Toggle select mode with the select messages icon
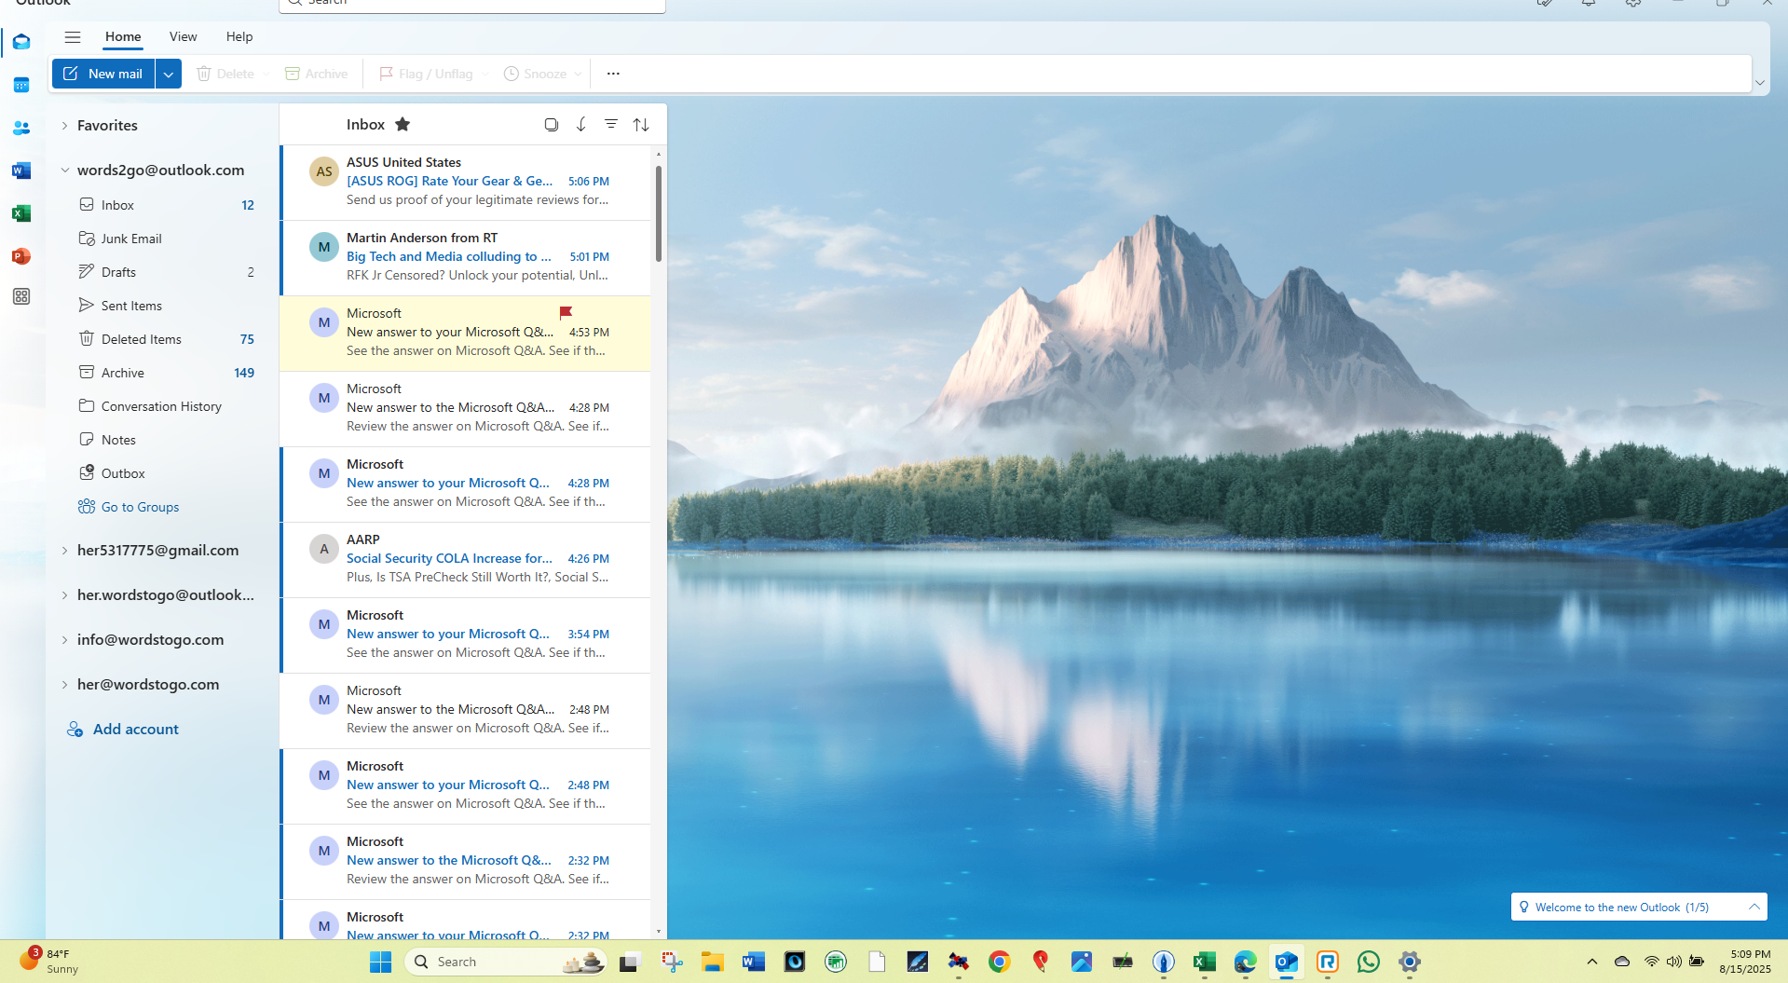Viewport: 1788px width, 983px height. [x=551, y=124]
